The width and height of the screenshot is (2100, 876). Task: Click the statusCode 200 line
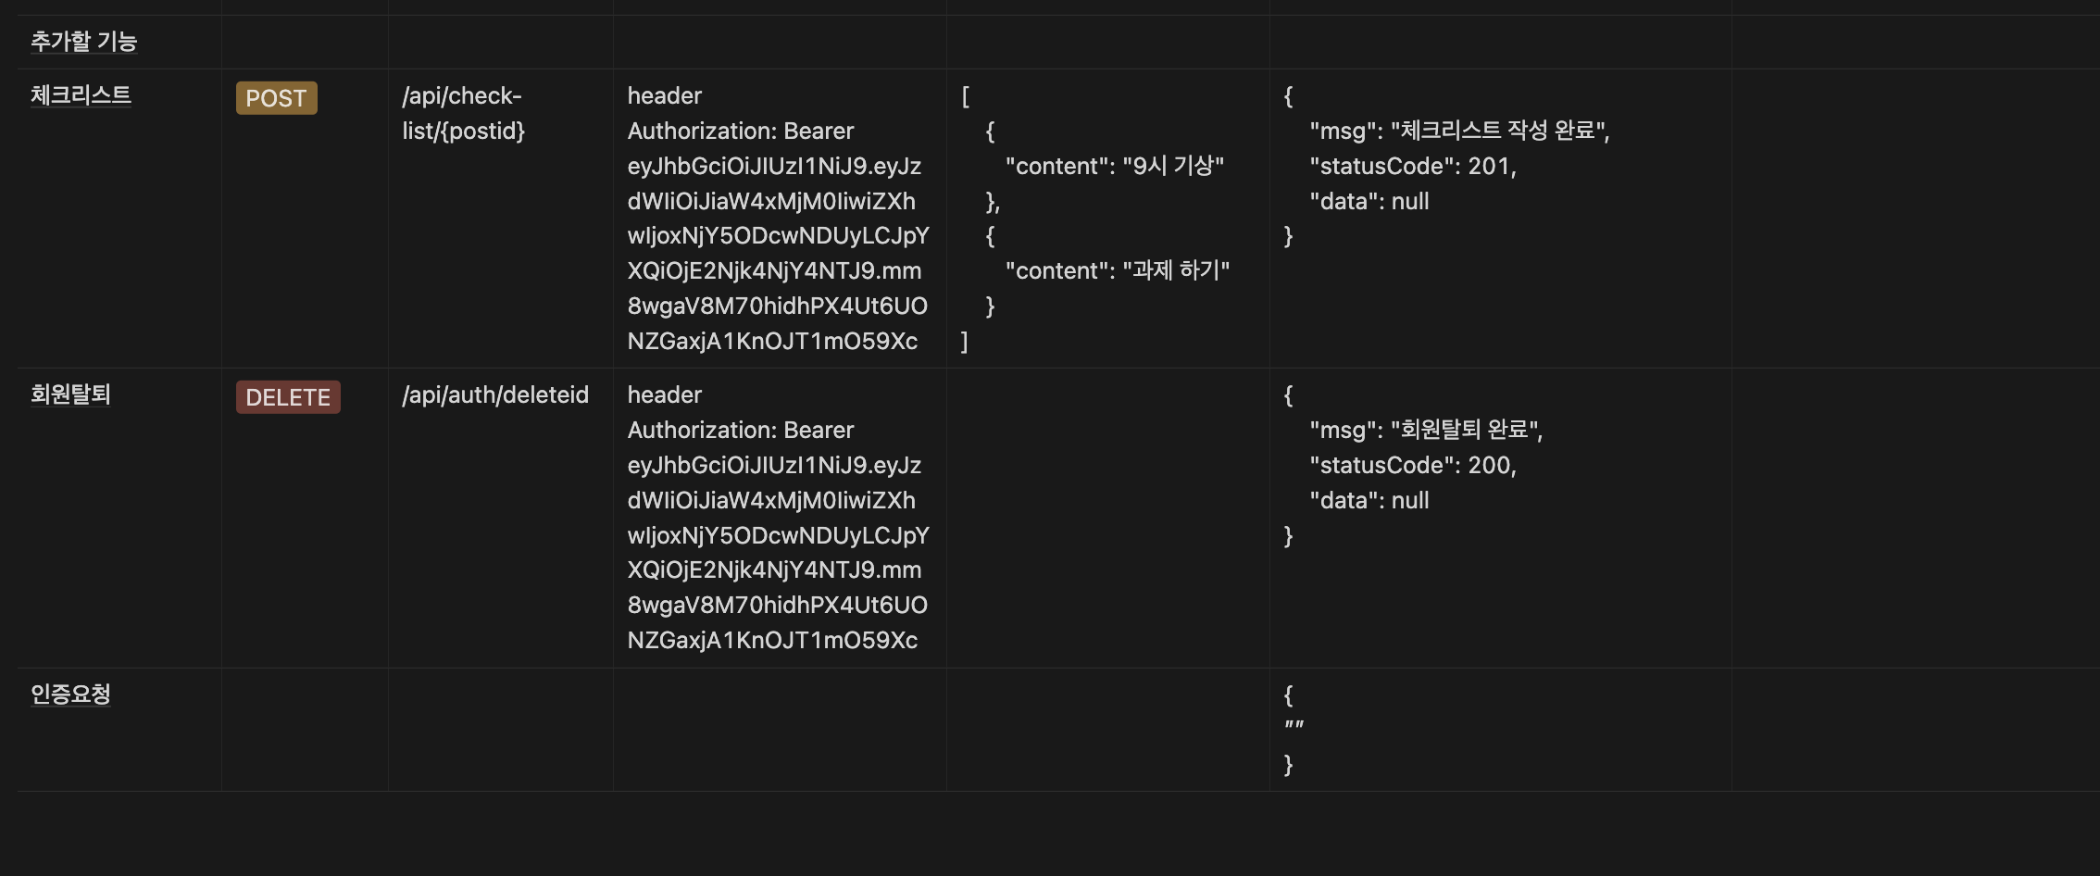(1412, 465)
